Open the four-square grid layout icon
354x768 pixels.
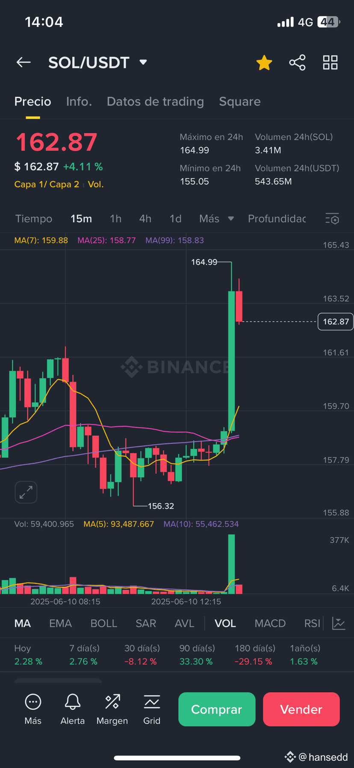330,63
